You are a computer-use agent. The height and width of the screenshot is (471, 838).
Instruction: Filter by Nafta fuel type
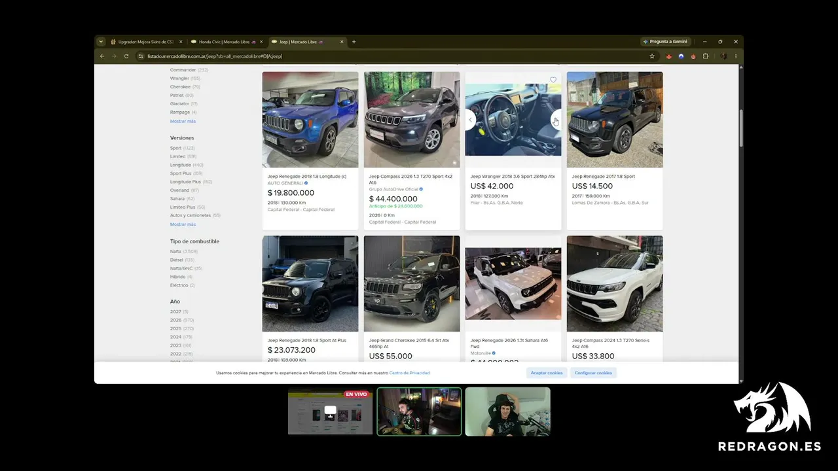point(184,252)
